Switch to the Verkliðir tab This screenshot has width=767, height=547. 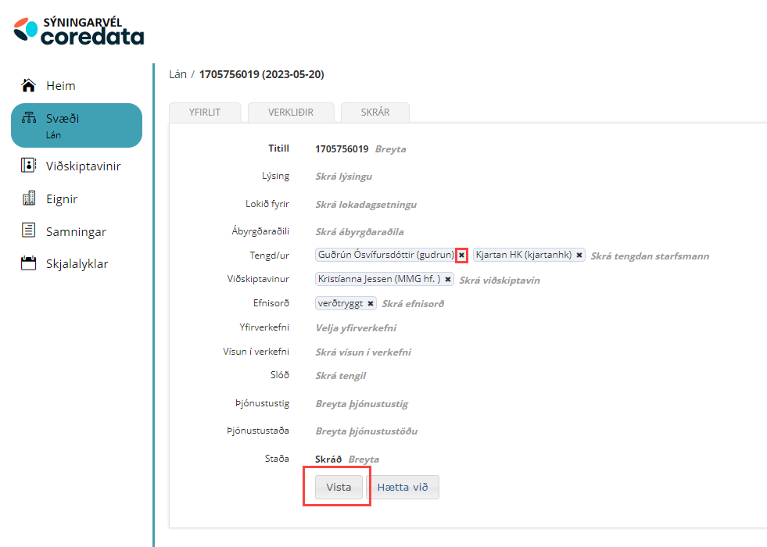coord(291,113)
